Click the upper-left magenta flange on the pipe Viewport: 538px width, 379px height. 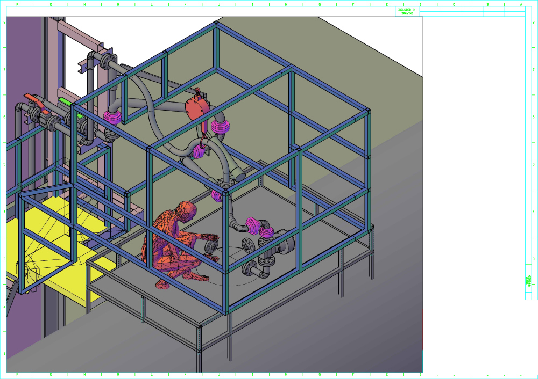113,117
